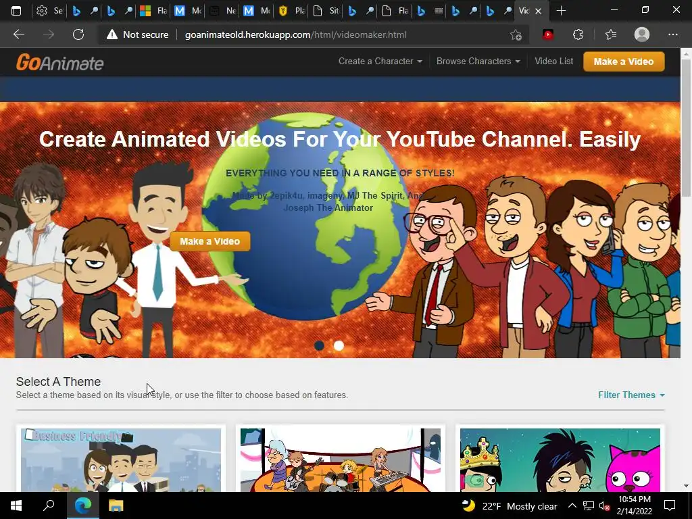Viewport: 692px width, 519px height.
Task: Open Edge Settings and more menu
Action: pos(672,34)
